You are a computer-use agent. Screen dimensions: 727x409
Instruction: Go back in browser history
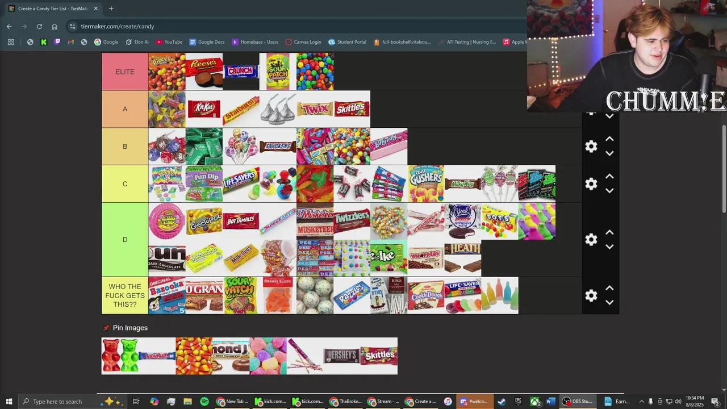(x=9, y=26)
